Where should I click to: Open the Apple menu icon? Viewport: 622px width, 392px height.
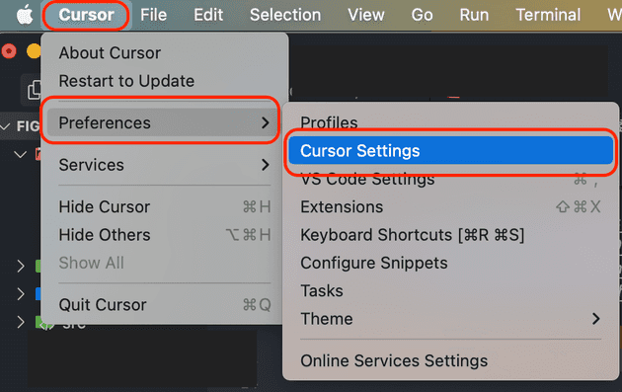(25, 16)
